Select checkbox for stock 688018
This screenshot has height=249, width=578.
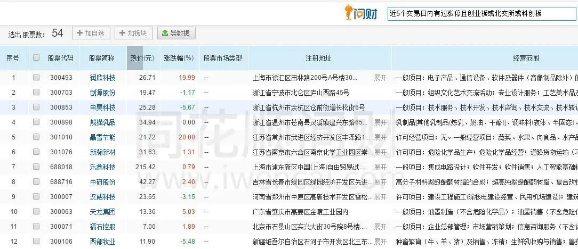(x=36, y=167)
